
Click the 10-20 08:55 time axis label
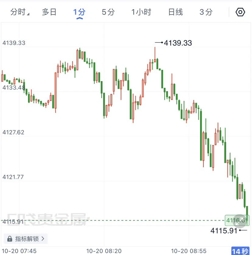(x=189, y=251)
